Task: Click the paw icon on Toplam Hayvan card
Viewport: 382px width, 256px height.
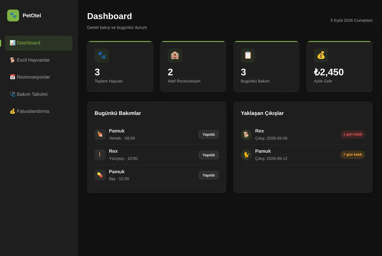Action: [102, 55]
